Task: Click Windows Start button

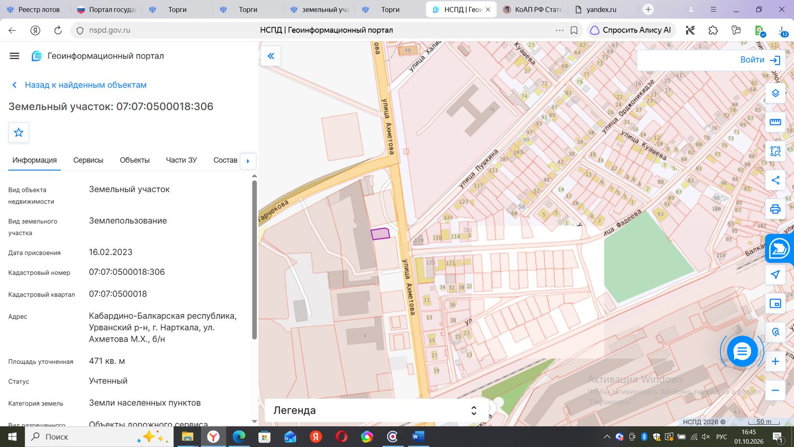Action: tap(12, 437)
